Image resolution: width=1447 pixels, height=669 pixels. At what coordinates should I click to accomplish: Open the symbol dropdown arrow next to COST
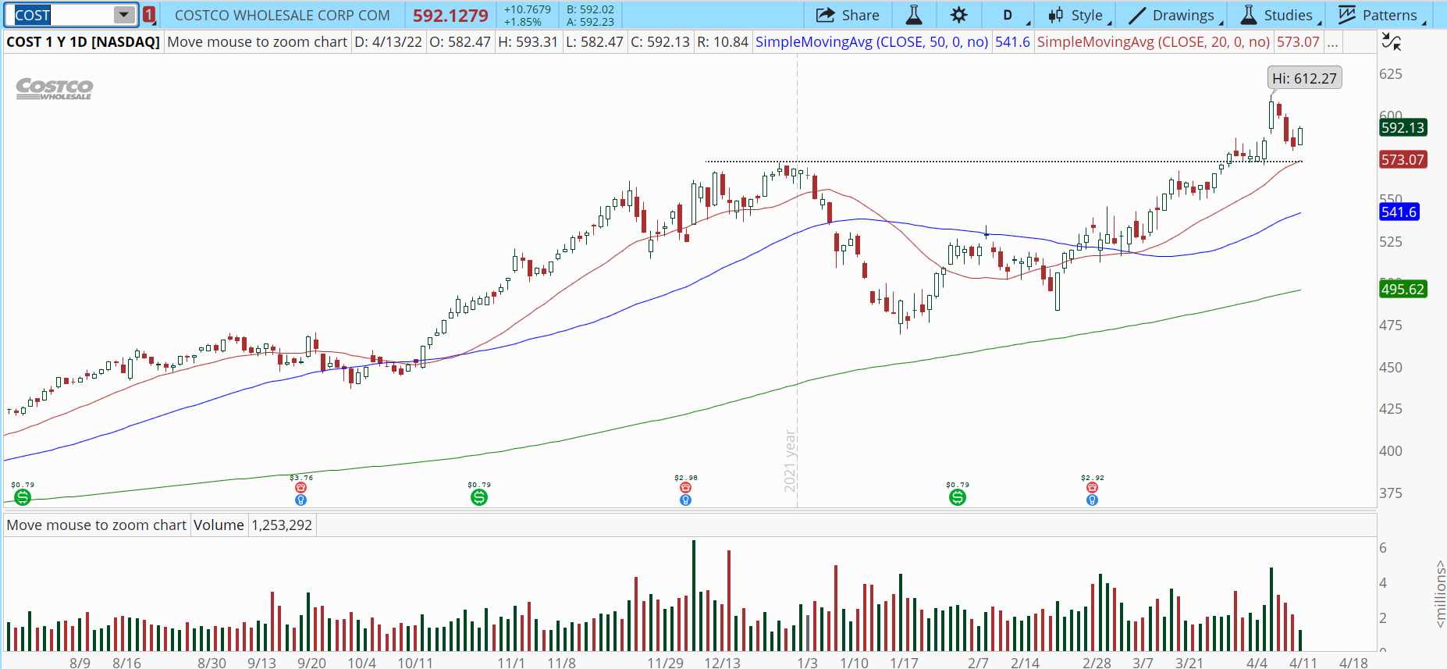click(x=123, y=15)
